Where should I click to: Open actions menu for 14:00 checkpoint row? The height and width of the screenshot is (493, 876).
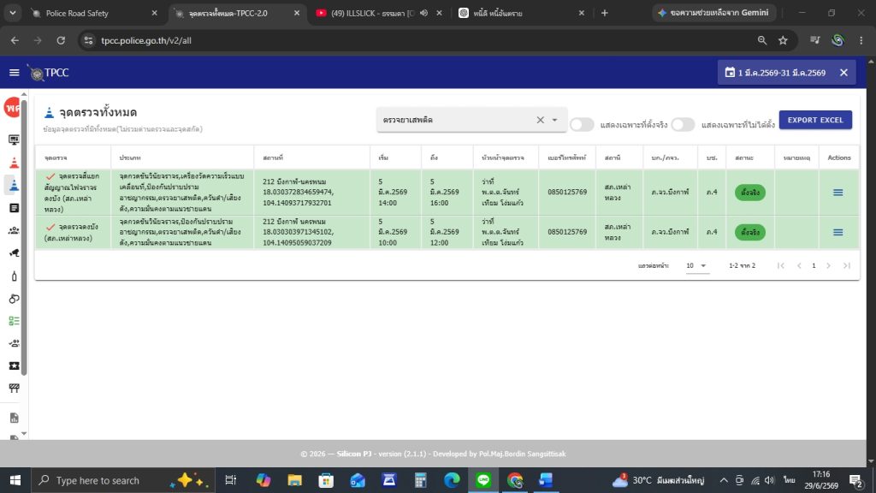838,193
